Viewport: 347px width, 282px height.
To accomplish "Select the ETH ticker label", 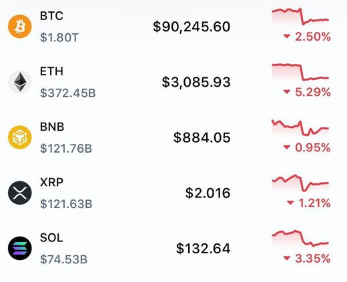I will pyautogui.click(x=51, y=71).
